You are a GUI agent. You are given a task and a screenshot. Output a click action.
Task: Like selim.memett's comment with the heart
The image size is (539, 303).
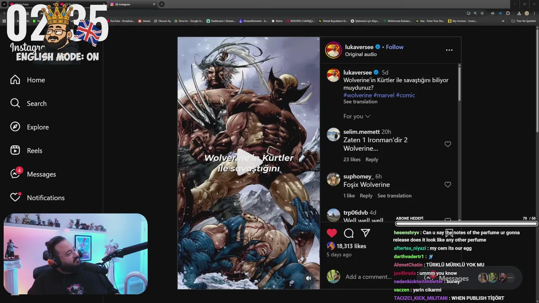pyautogui.click(x=448, y=144)
